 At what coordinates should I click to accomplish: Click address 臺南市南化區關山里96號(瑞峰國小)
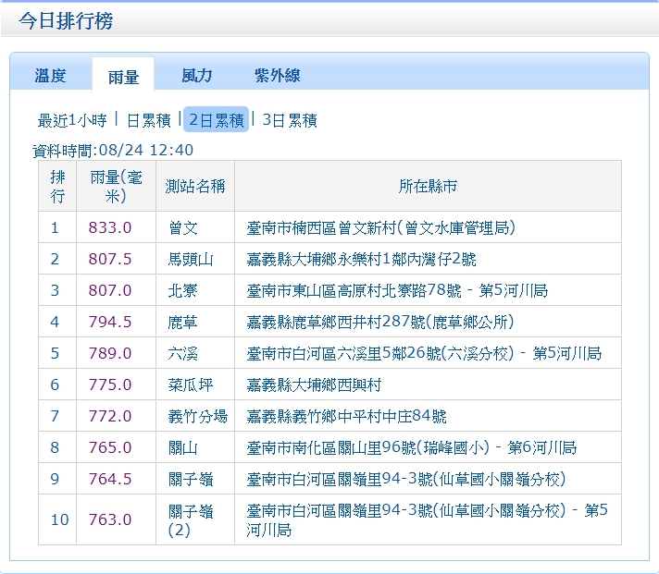pos(368,448)
